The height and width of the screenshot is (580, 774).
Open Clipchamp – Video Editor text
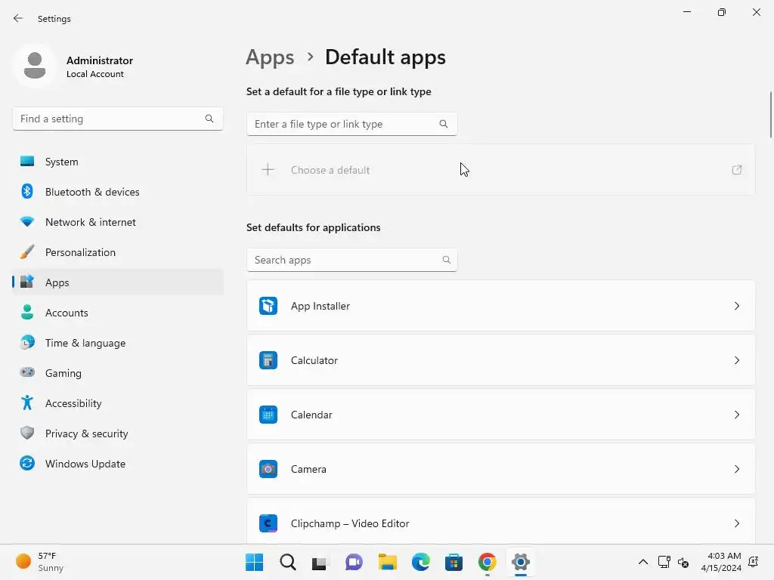[x=350, y=523]
